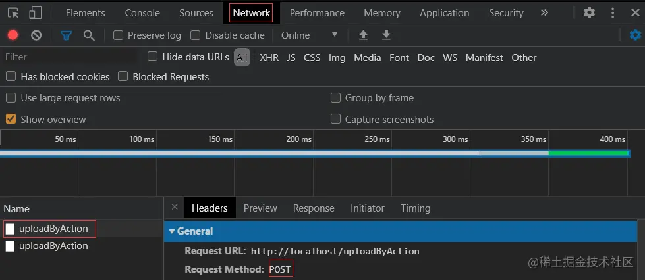Uncheck the Show overview checkbox
The width and height of the screenshot is (645, 280).
tap(11, 119)
